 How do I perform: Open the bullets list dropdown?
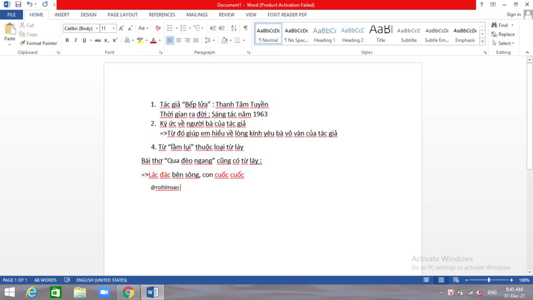(x=176, y=28)
